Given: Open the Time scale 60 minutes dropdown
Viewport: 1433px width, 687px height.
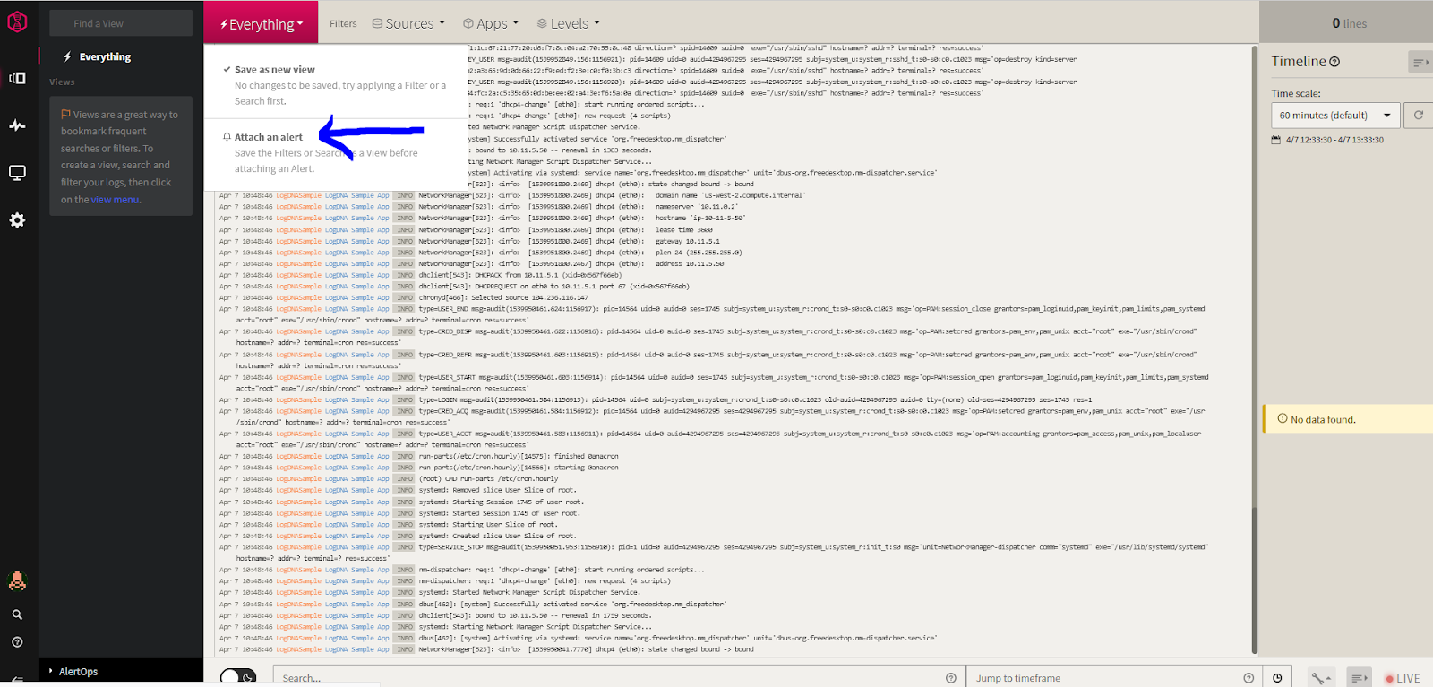Looking at the screenshot, I should (x=1334, y=115).
